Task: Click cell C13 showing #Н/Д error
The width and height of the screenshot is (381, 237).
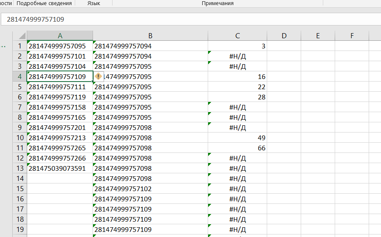Action: tap(237, 169)
